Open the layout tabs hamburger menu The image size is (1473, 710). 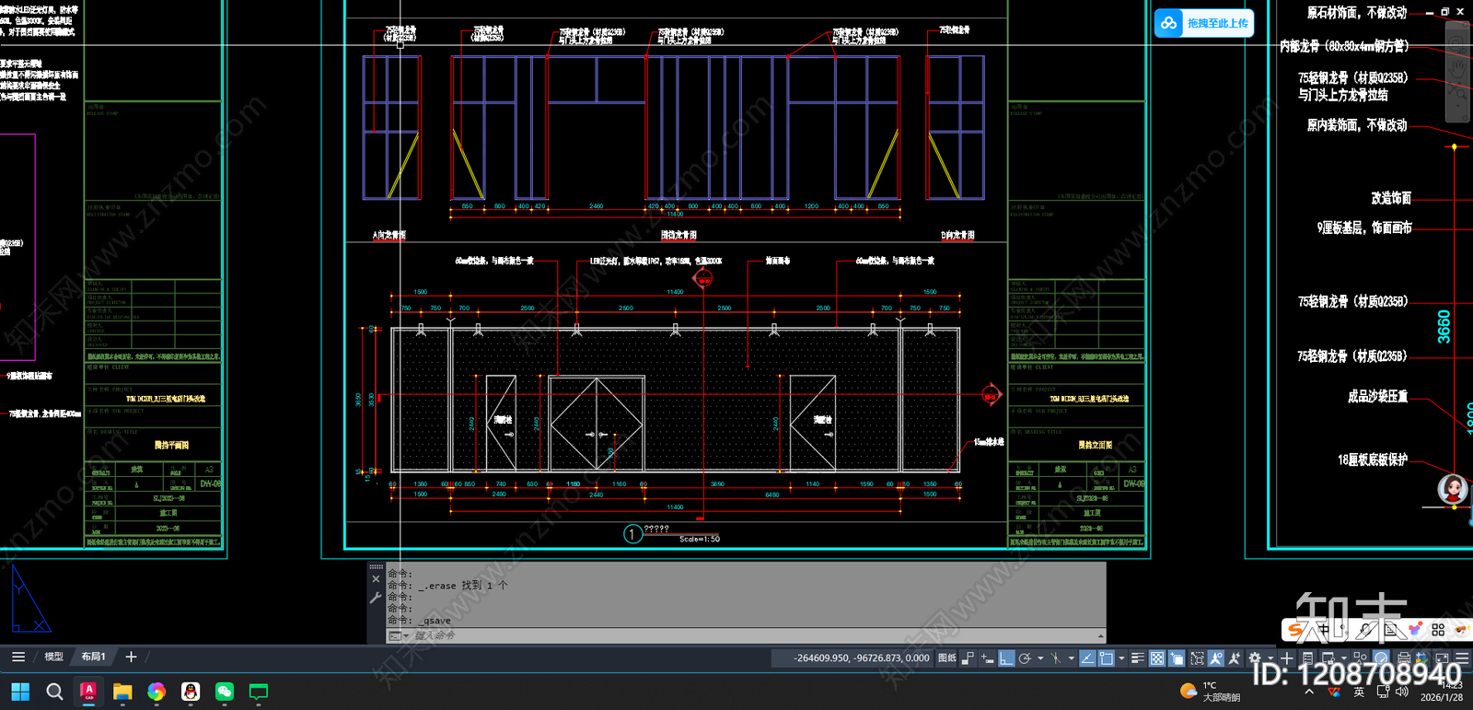coord(18,657)
